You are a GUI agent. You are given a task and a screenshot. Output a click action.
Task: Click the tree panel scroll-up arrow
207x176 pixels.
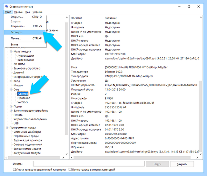tap(67, 17)
